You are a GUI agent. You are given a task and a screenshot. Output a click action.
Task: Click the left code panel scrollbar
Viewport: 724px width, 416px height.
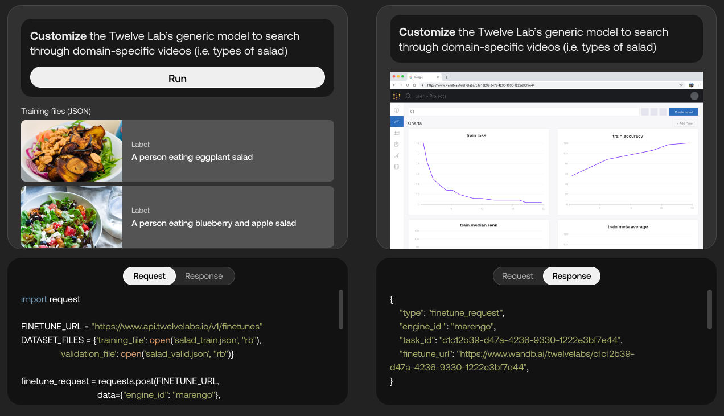coord(340,310)
